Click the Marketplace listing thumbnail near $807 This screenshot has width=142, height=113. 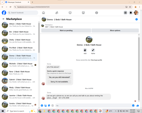[43, 25]
